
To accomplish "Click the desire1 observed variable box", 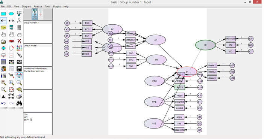I will click(x=212, y=66).
